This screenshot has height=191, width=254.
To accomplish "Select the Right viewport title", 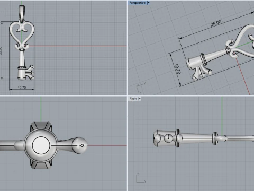I will coord(133,99).
